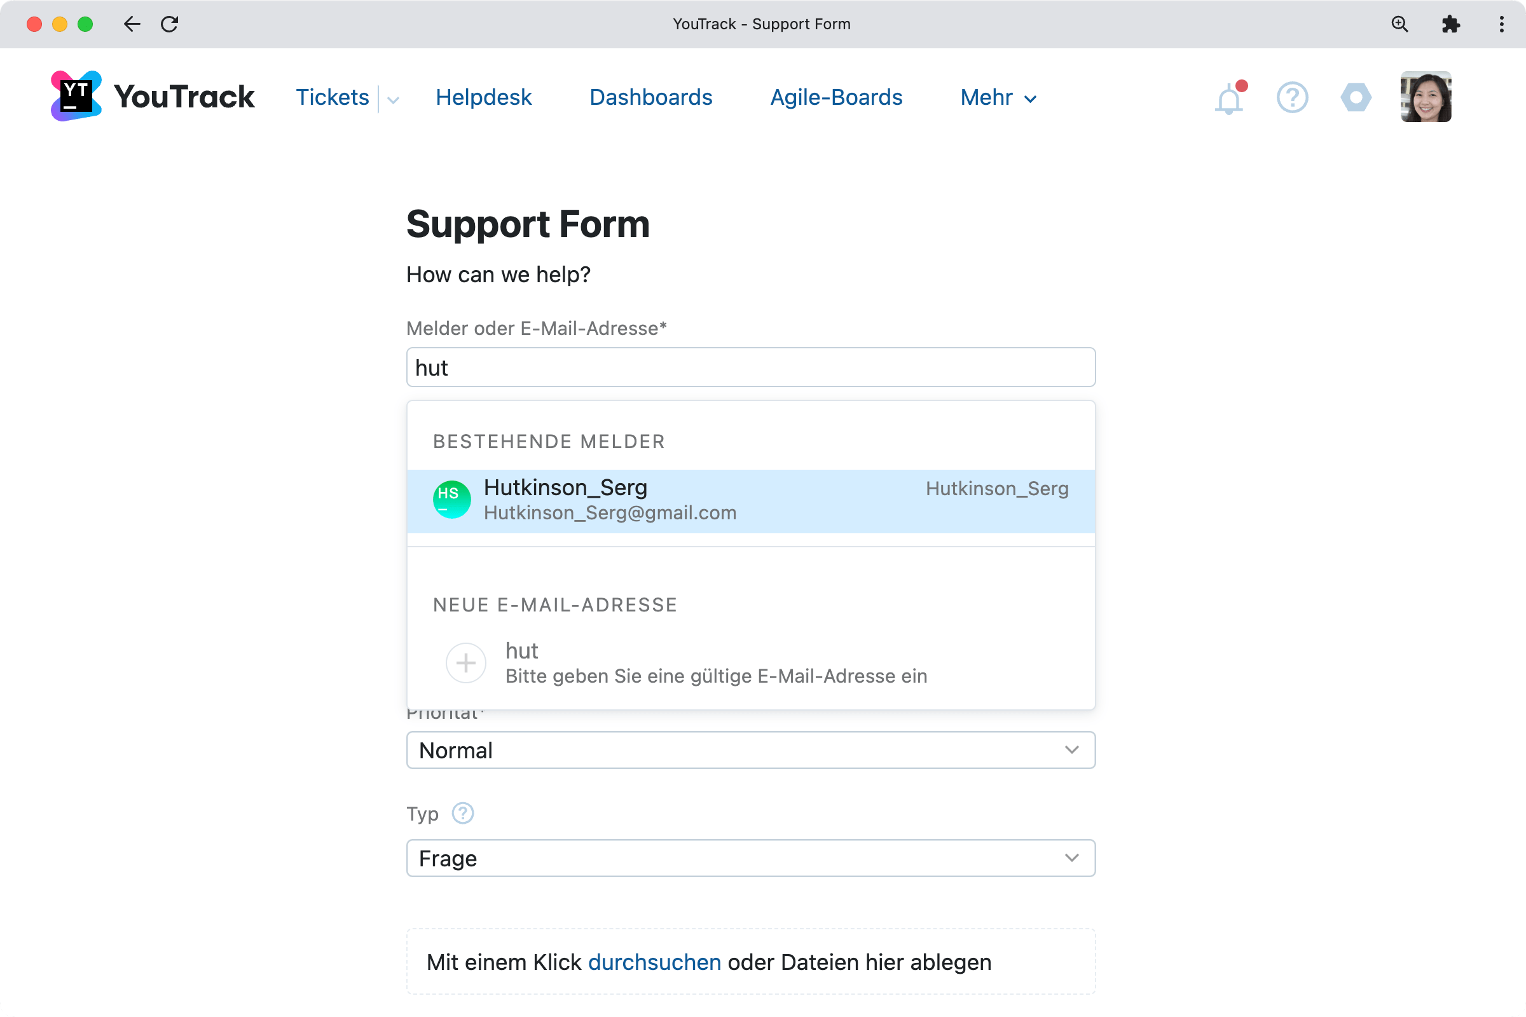Screen dimensions: 1526x1017
Task: Open the Dashboards section
Action: point(650,97)
